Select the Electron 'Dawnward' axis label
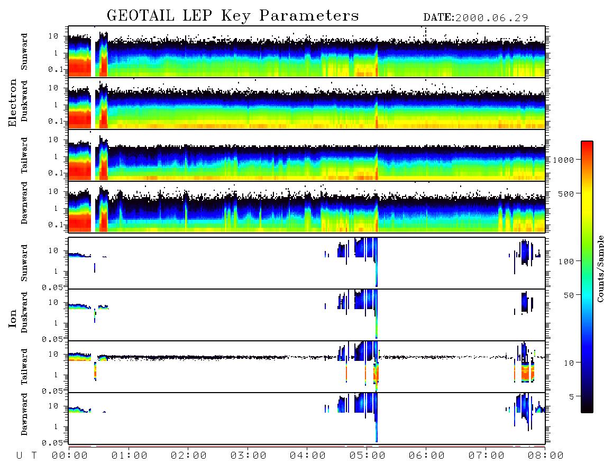The width and height of the screenshot is (604, 465). [x=24, y=203]
